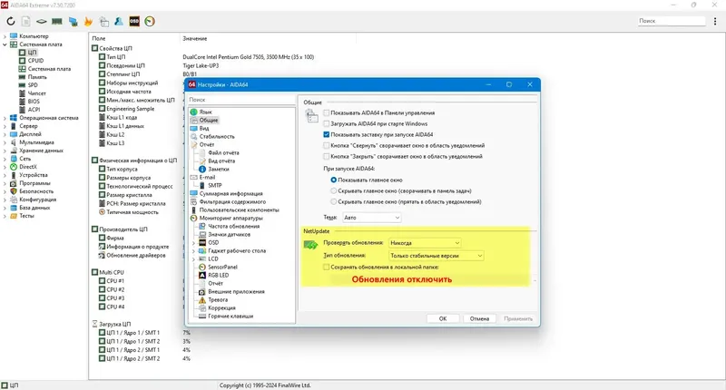Launch the green RAM memory benchmark icon
This screenshot has width=726, height=390.
point(57,21)
